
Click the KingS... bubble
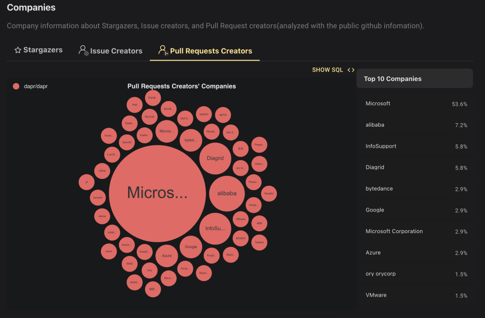(x=212, y=255)
